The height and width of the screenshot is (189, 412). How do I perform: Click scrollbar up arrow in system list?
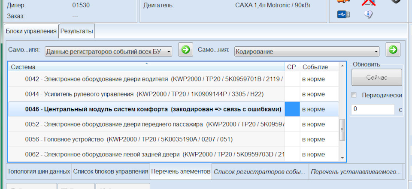tap(342, 66)
